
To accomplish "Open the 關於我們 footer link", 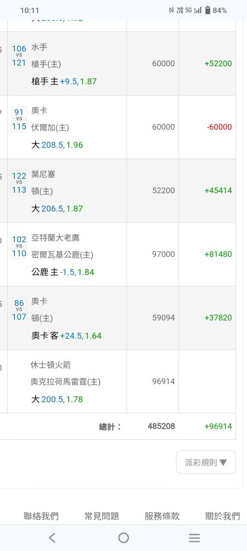I will click(x=222, y=516).
